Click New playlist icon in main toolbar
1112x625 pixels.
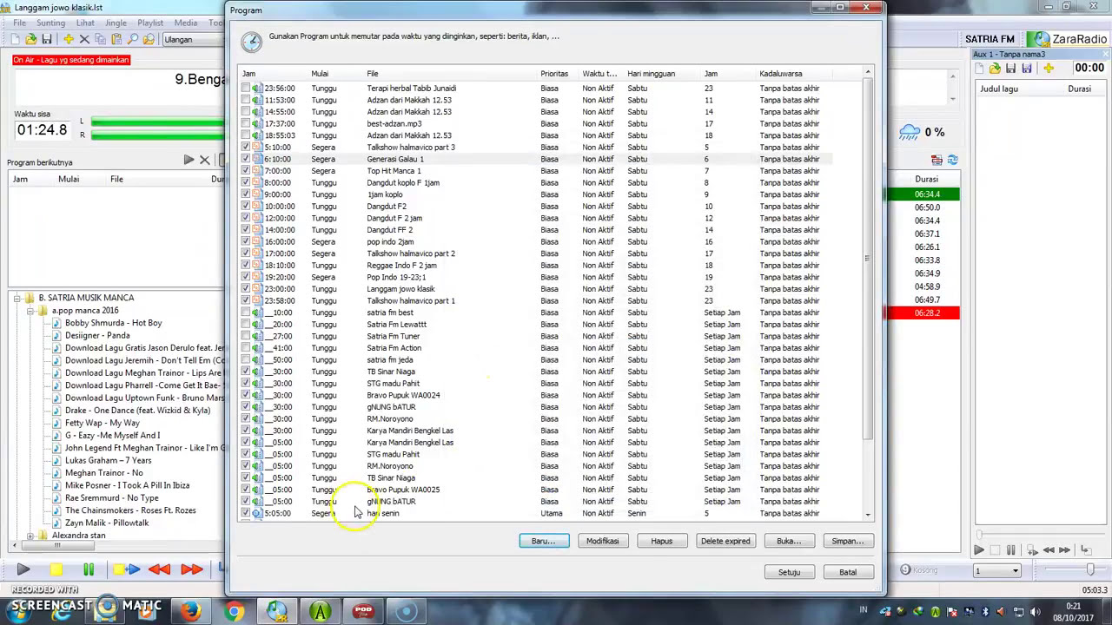click(x=15, y=39)
